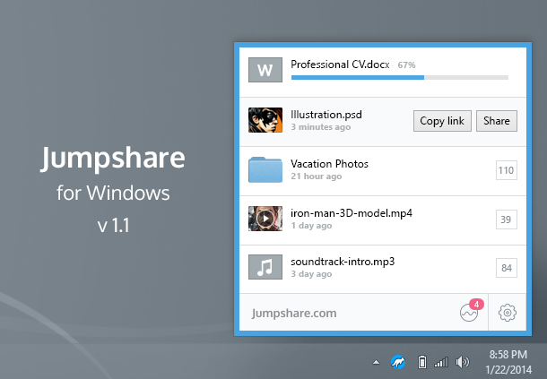547x379 pixels.
Task: Open the settings gear icon in Jumpshare
Action: tap(508, 313)
